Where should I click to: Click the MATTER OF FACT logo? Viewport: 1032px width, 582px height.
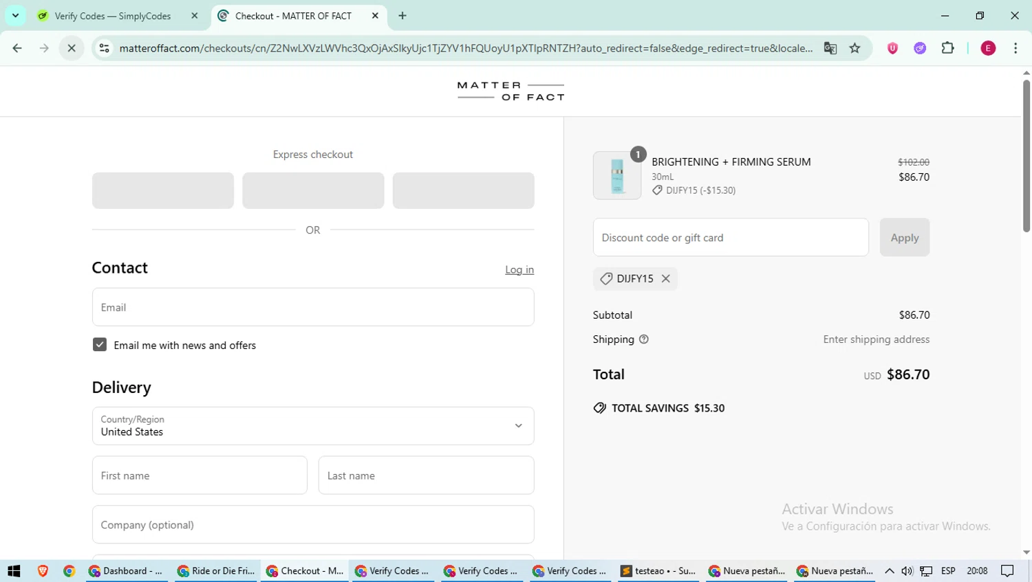tap(510, 91)
